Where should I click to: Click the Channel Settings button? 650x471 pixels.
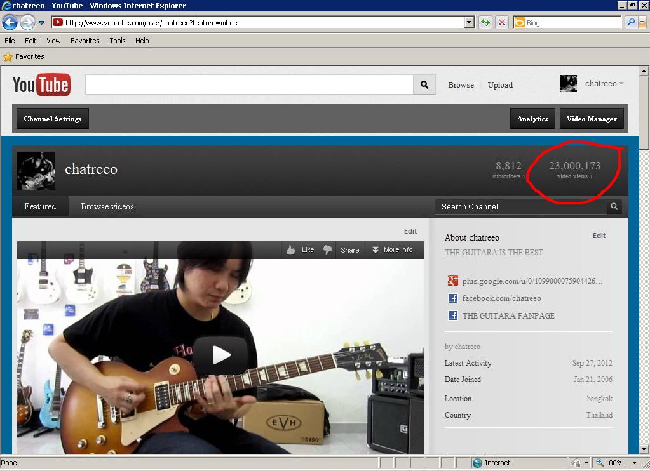[x=53, y=119]
